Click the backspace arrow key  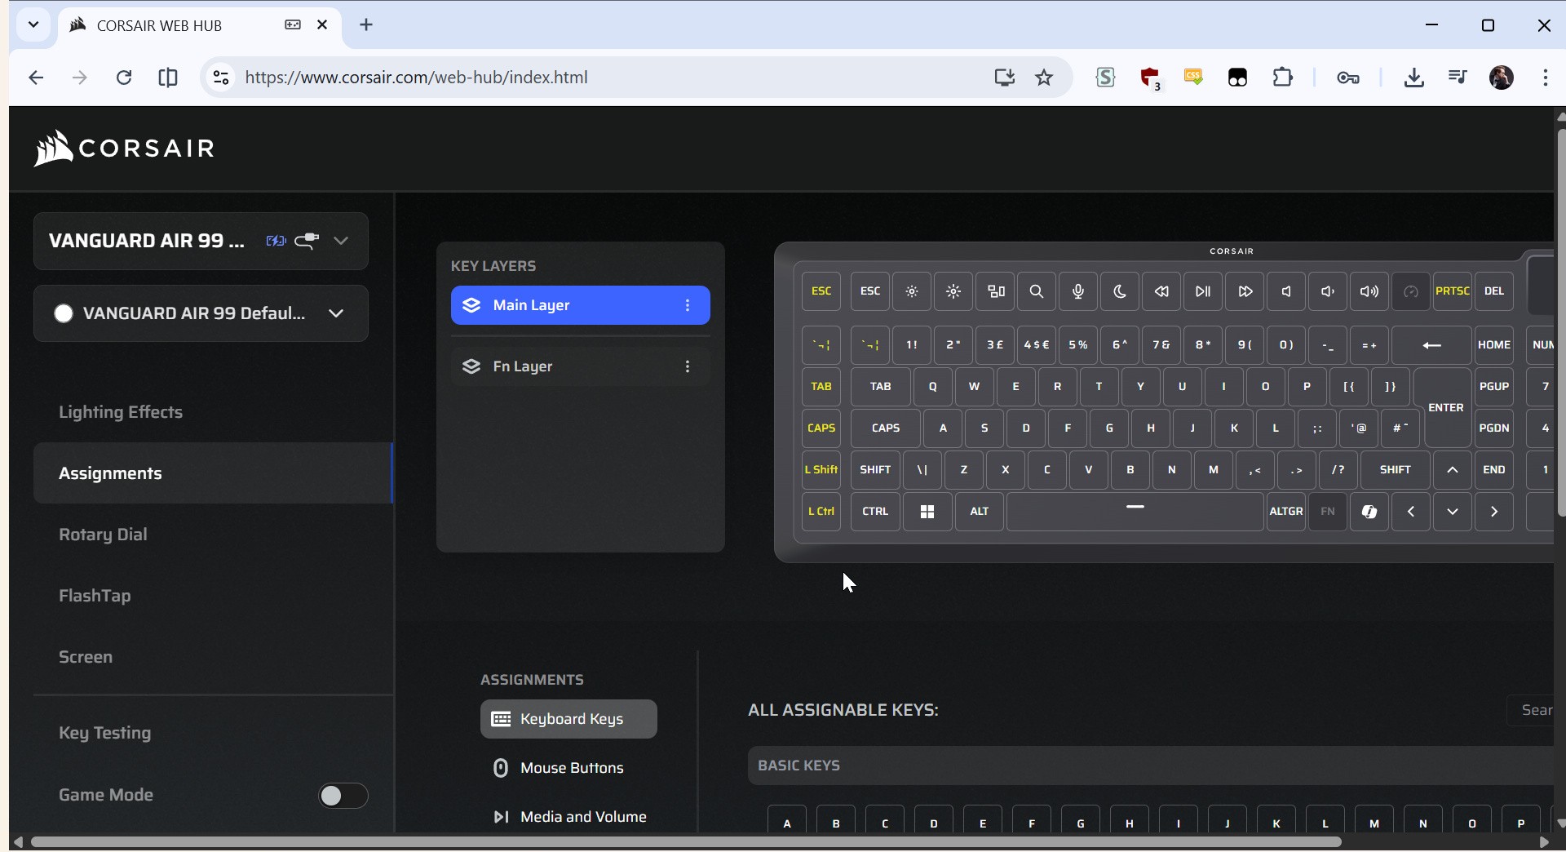click(1431, 346)
